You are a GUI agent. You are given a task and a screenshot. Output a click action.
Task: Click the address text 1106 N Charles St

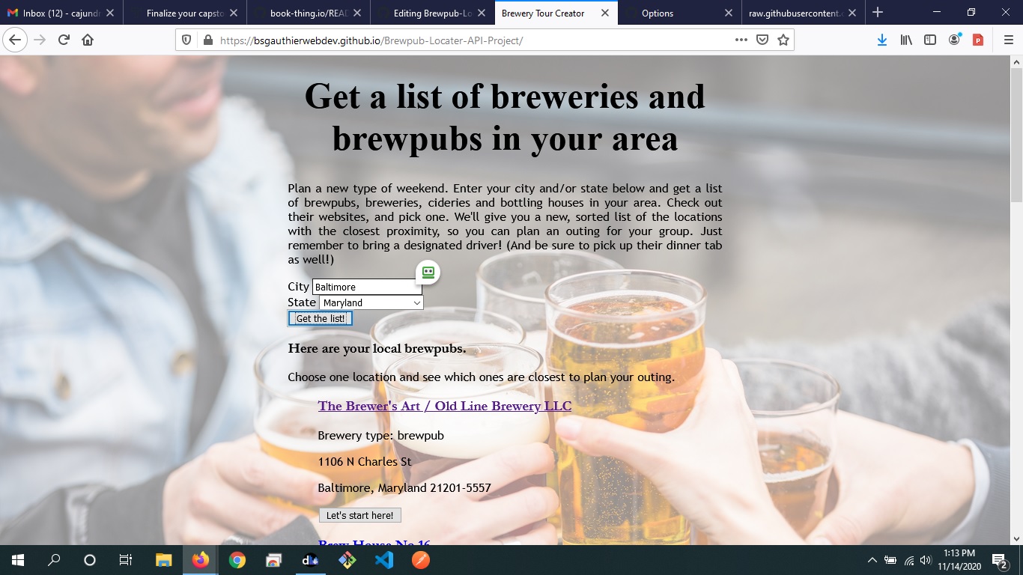click(365, 462)
